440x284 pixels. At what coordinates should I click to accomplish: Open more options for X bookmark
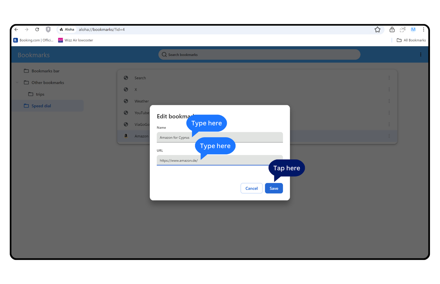click(389, 90)
